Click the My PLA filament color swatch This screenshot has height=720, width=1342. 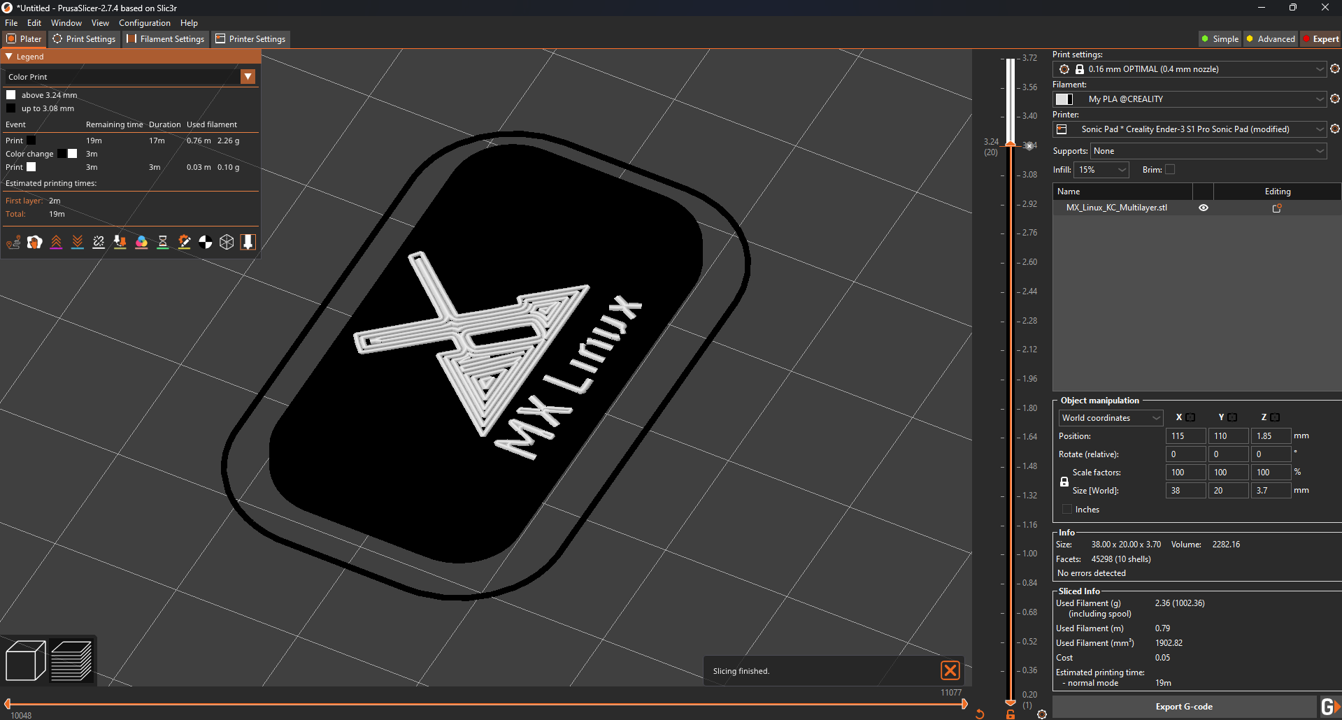1064,99
